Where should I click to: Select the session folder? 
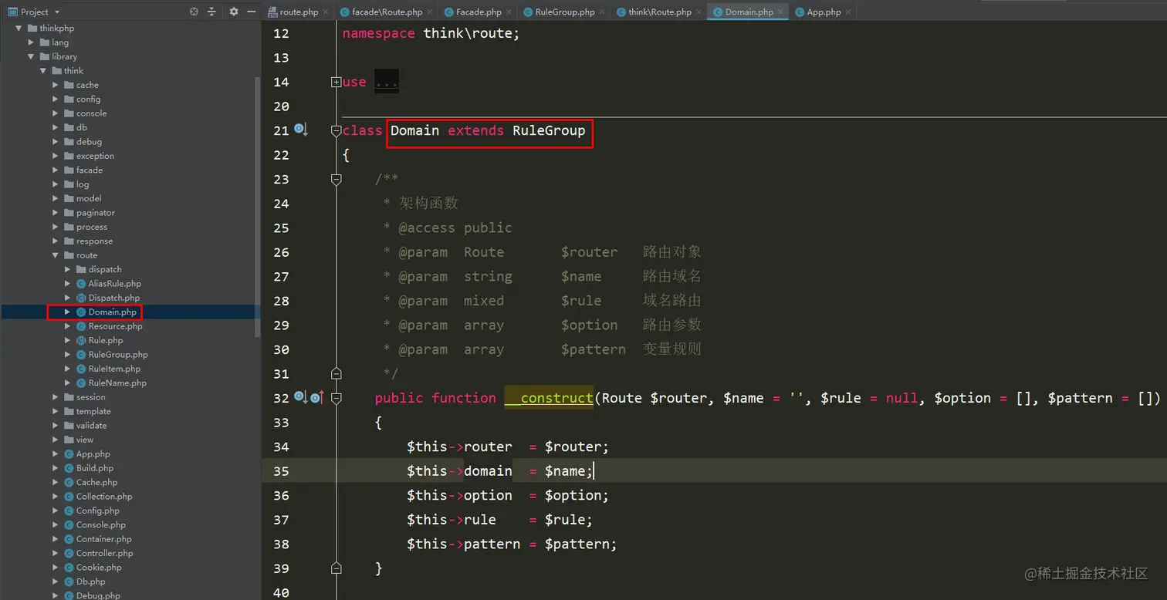click(90, 397)
